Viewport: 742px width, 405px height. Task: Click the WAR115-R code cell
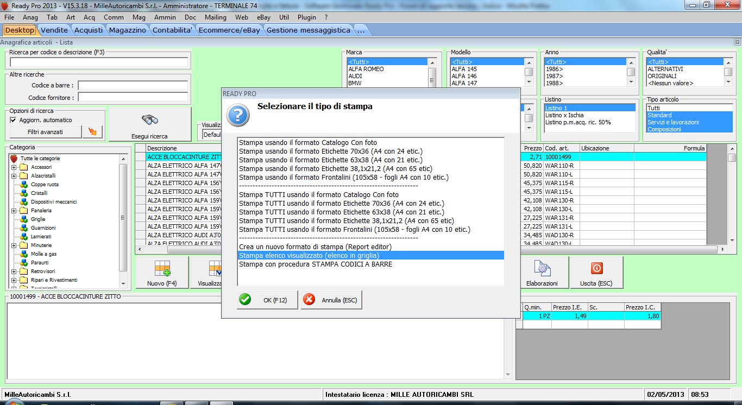point(561,183)
